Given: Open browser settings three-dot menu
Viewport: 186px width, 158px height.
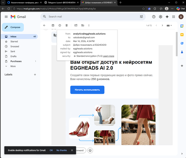Looking at the screenshot, I should (172, 9).
